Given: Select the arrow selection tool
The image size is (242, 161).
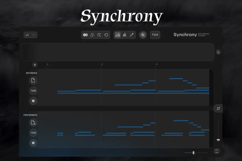Looking at the screenshot, I should 143,35.
